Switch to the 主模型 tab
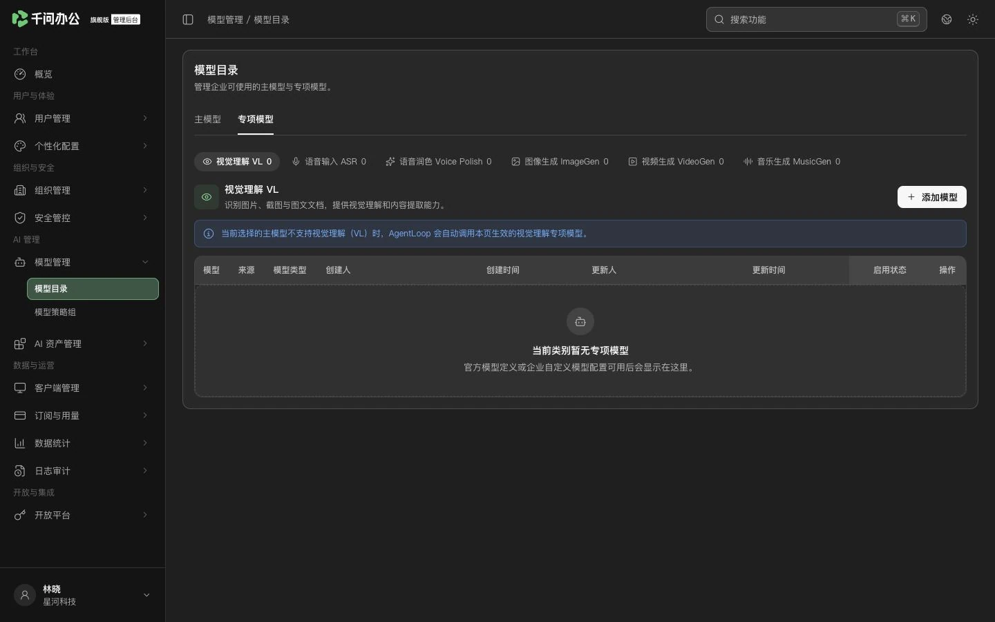 [207, 120]
